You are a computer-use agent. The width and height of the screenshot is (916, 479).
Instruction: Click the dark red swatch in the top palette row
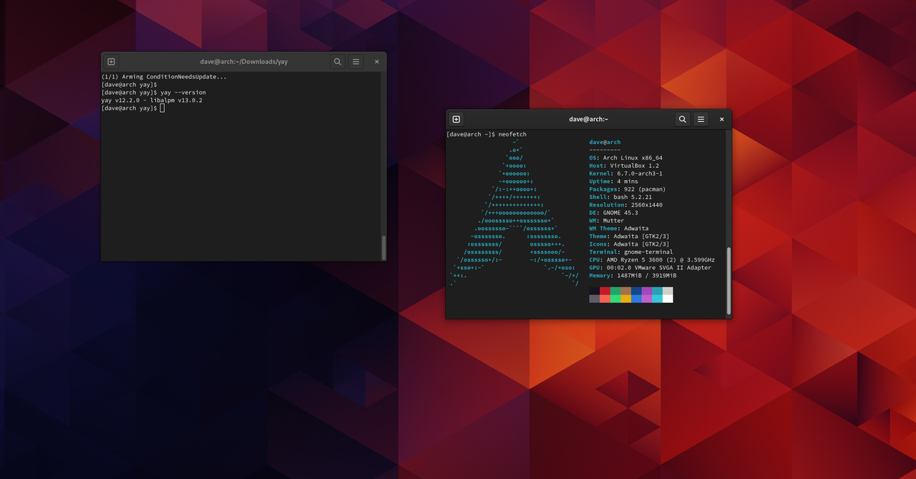point(605,291)
